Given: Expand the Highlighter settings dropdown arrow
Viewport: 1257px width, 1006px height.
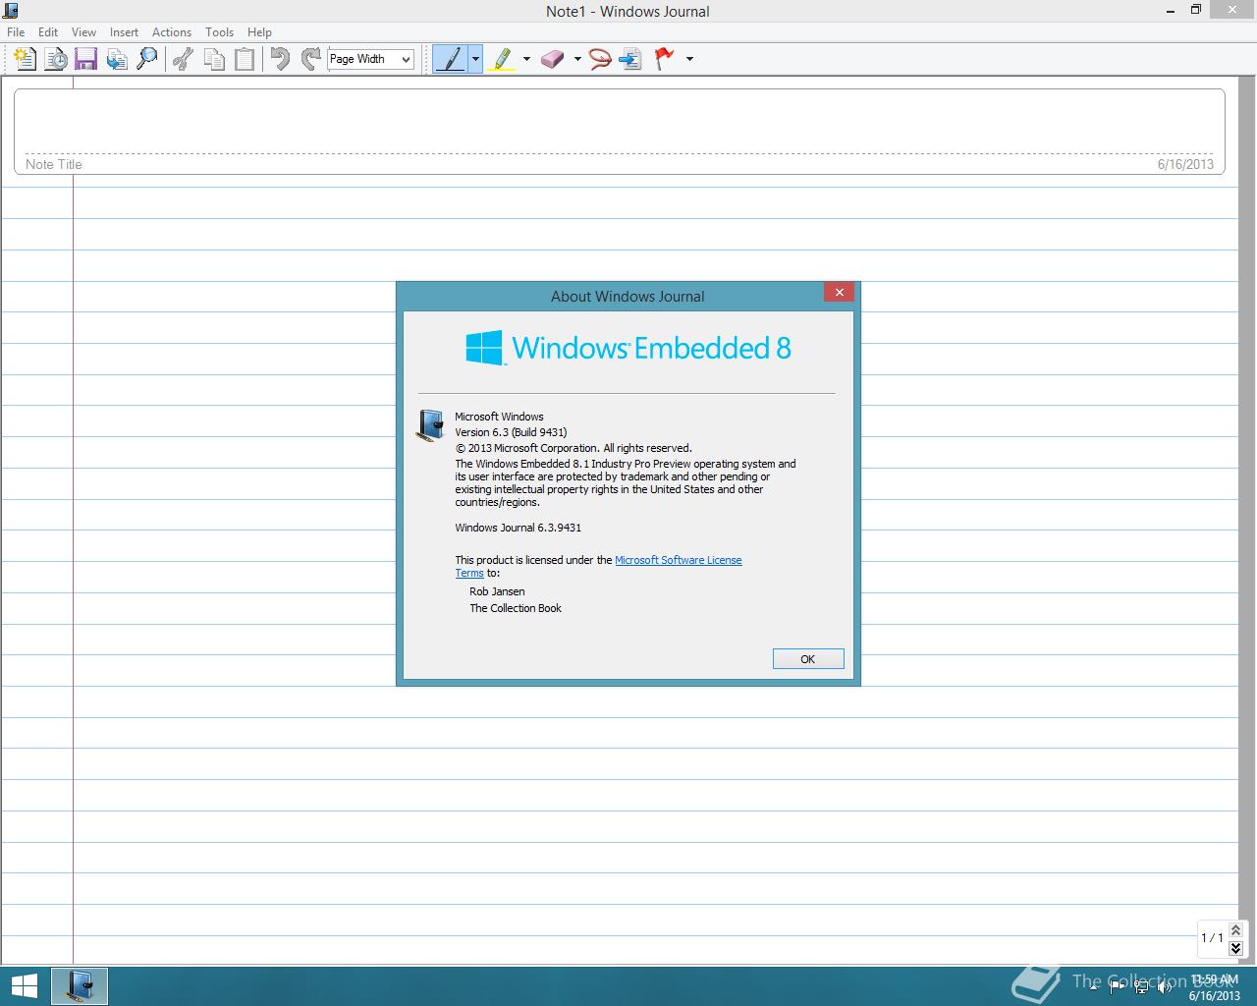Looking at the screenshot, I should tap(526, 59).
